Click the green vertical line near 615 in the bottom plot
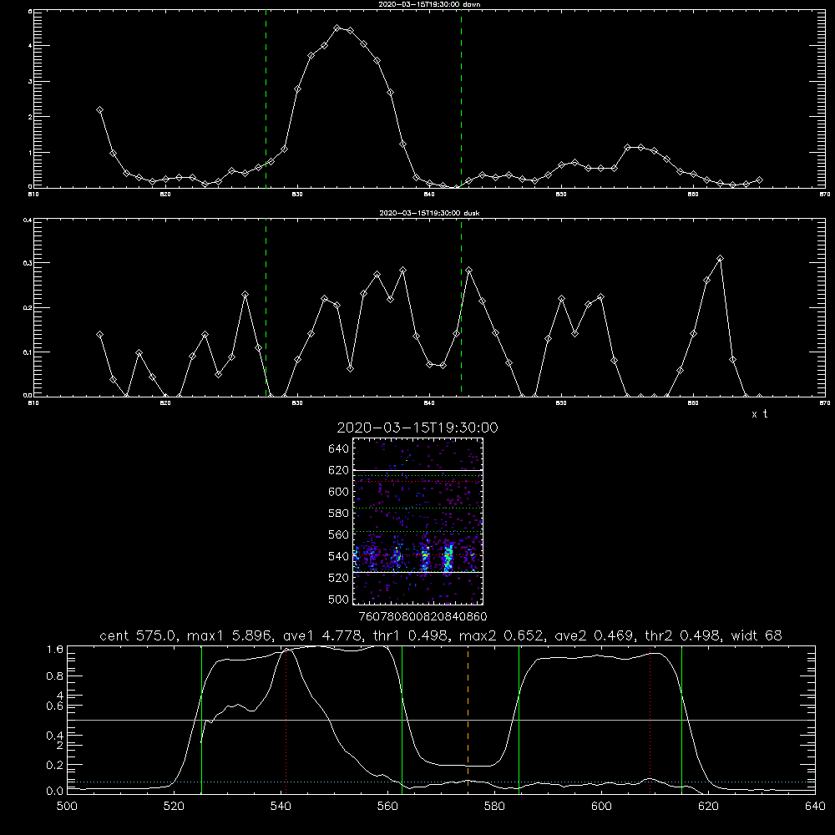 [681, 719]
